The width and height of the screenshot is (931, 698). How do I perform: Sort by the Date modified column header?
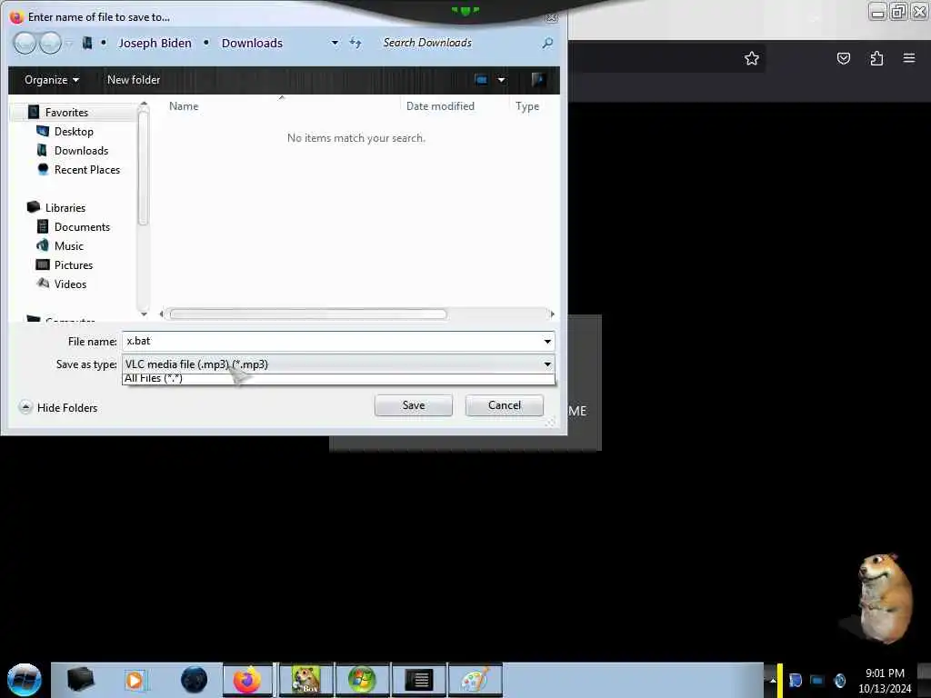coord(440,106)
